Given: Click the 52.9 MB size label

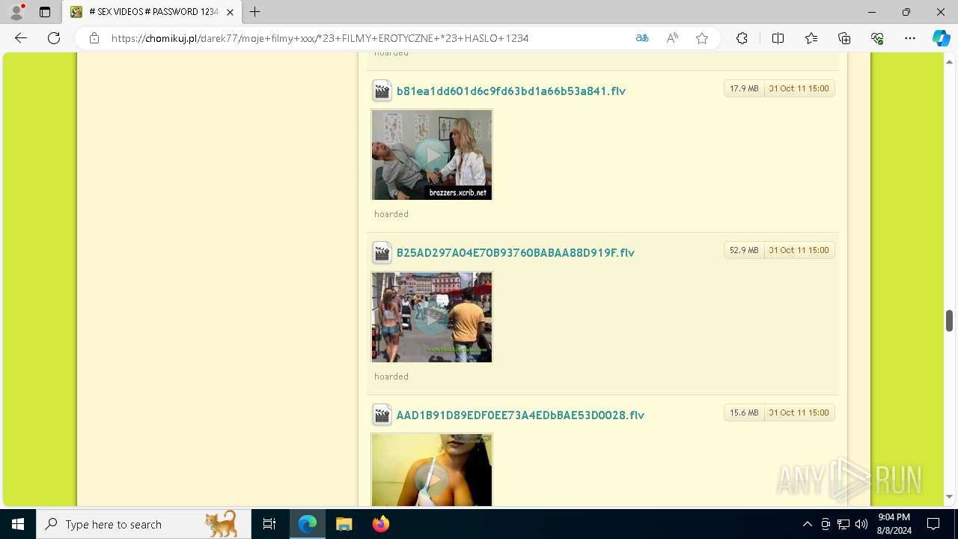Looking at the screenshot, I should coord(744,250).
